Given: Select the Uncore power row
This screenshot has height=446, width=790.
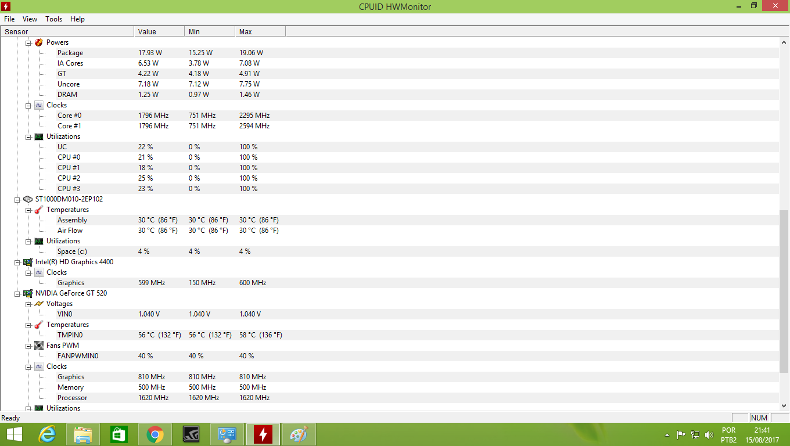Looking at the screenshot, I should coord(389,84).
